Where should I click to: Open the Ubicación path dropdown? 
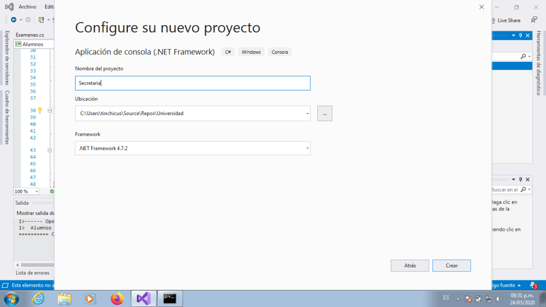point(307,114)
